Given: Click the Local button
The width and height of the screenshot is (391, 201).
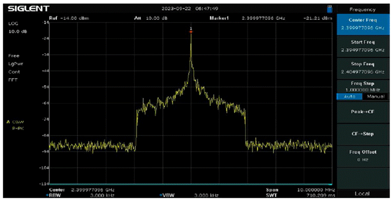Looking at the screenshot, I should pos(362,193).
